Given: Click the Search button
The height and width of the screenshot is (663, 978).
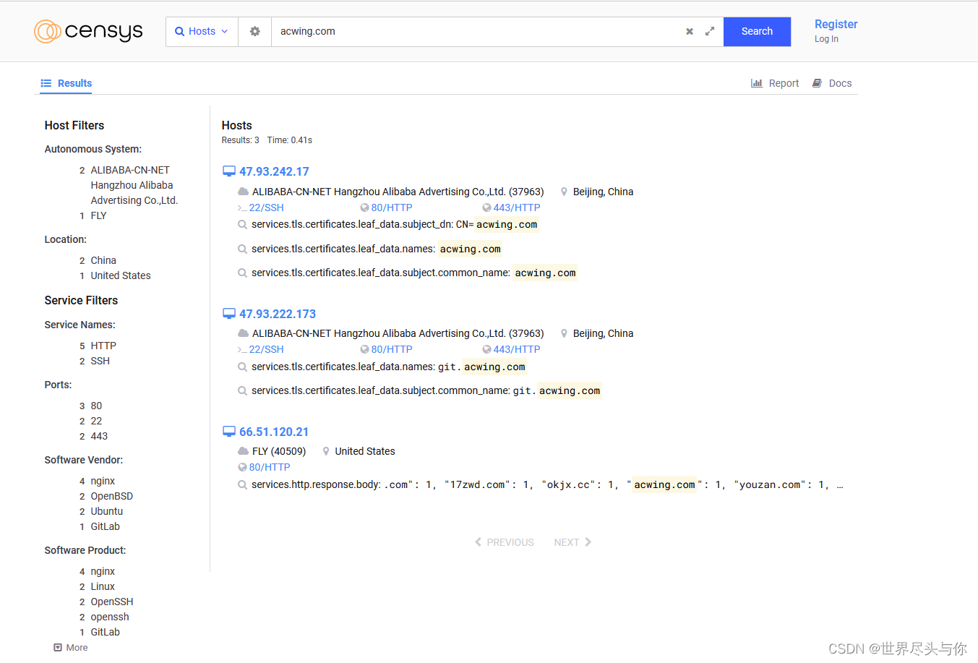Looking at the screenshot, I should tap(757, 32).
